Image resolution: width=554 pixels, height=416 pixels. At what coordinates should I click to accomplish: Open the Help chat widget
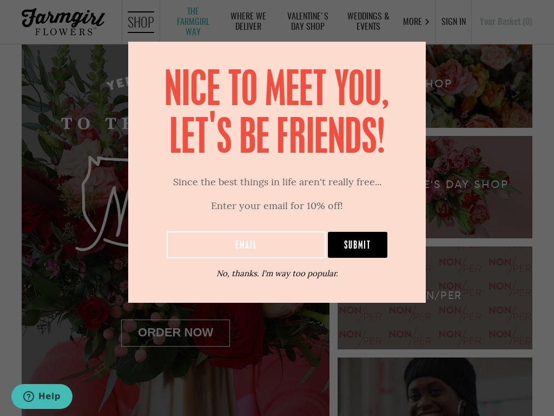coord(42,396)
